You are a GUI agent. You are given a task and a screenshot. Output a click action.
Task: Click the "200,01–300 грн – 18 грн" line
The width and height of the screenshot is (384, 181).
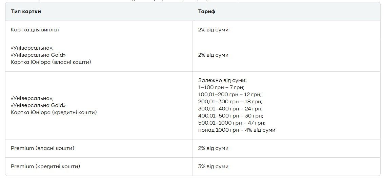click(230, 102)
